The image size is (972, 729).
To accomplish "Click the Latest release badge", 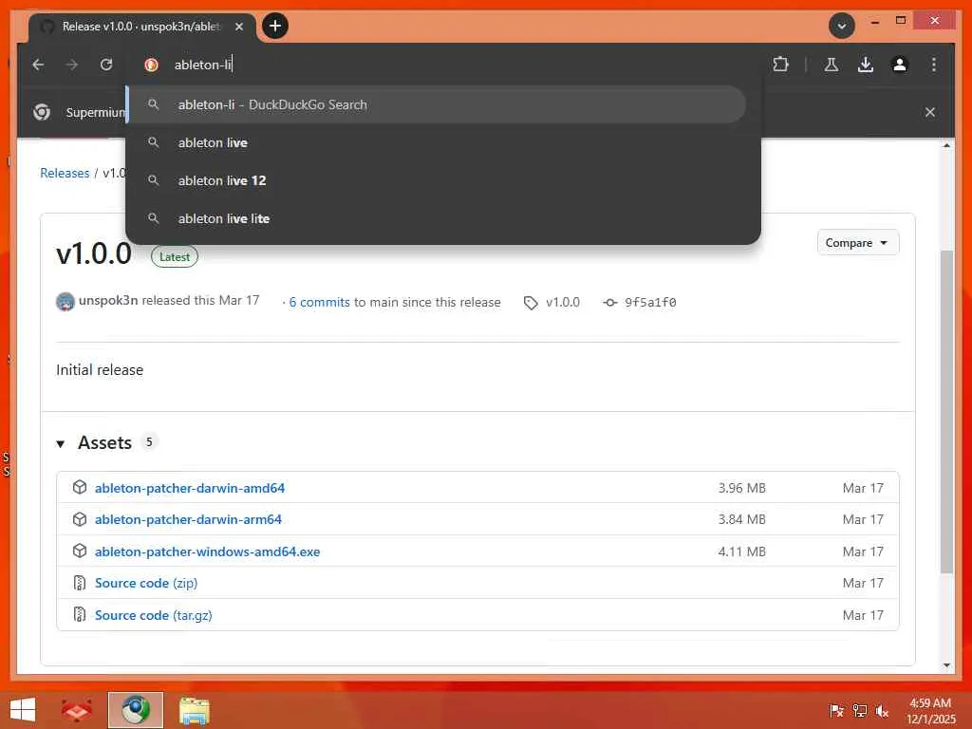I will point(175,256).
